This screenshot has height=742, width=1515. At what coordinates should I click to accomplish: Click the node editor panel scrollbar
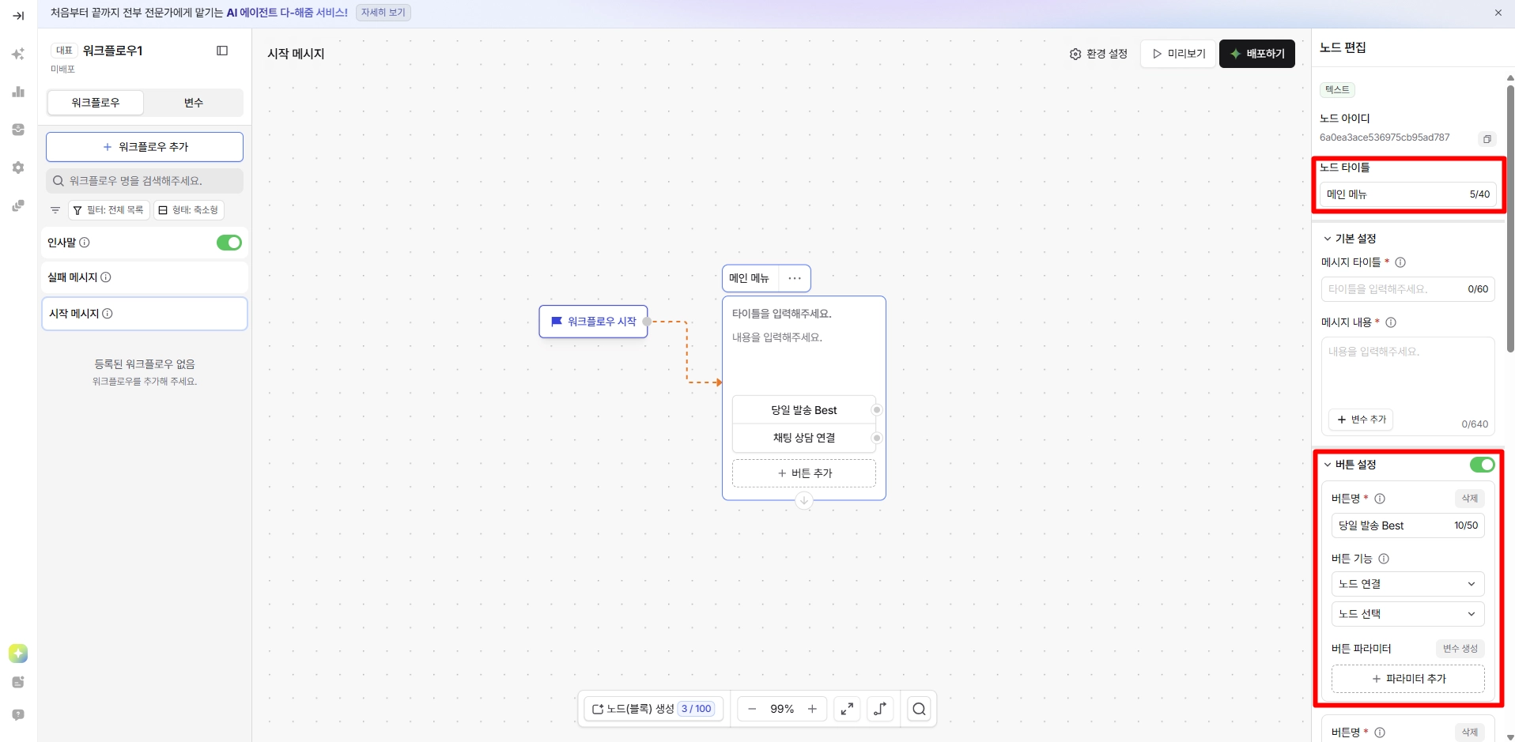point(1510,217)
